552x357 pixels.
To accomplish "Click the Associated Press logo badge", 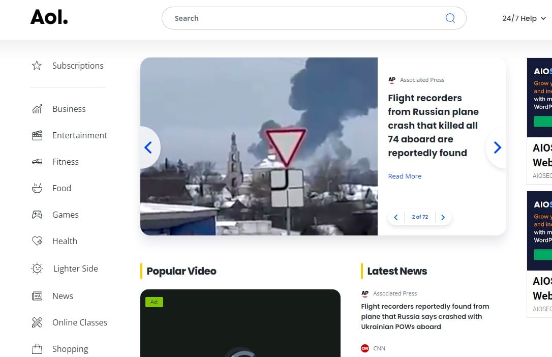I will (391, 80).
